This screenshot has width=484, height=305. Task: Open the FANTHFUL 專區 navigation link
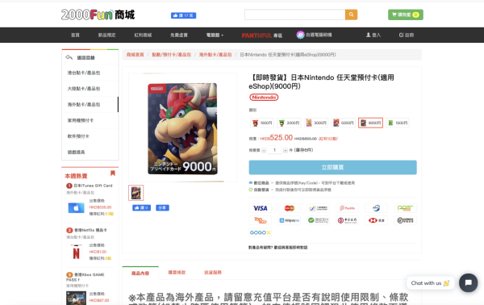pos(261,36)
